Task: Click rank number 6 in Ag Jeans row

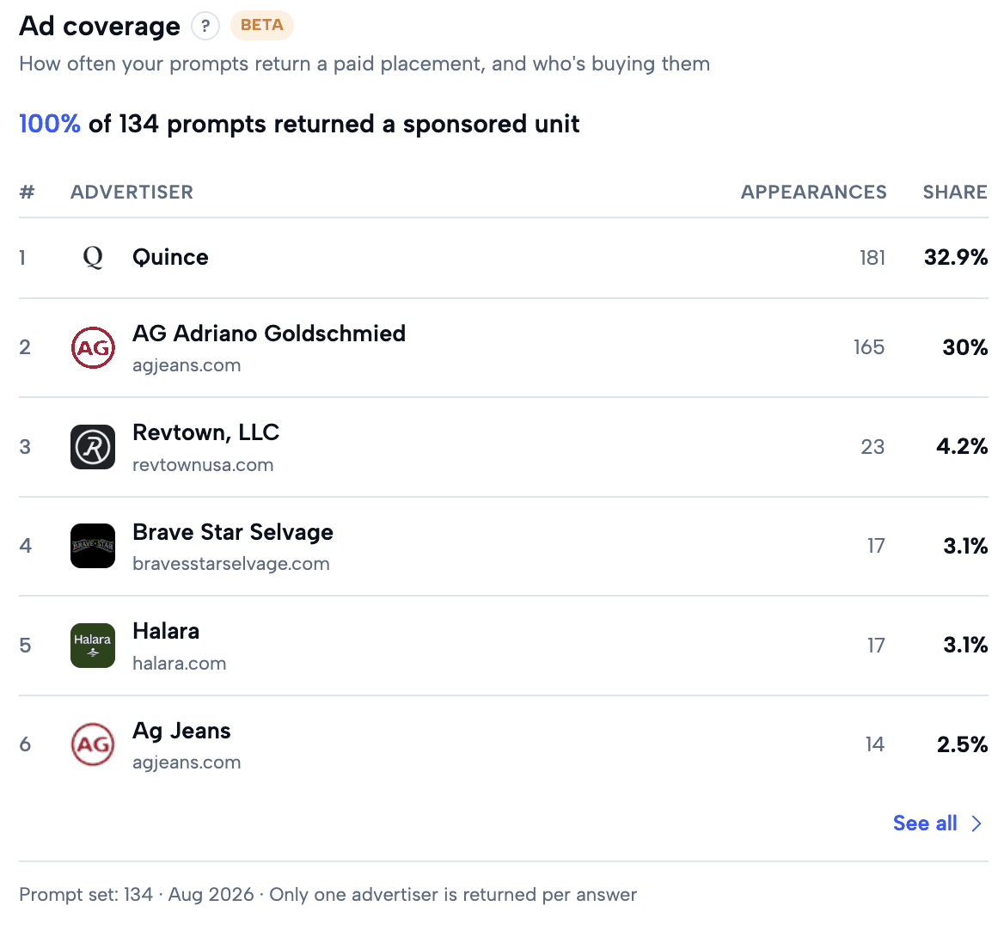Action: pyautogui.click(x=25, y=744)
